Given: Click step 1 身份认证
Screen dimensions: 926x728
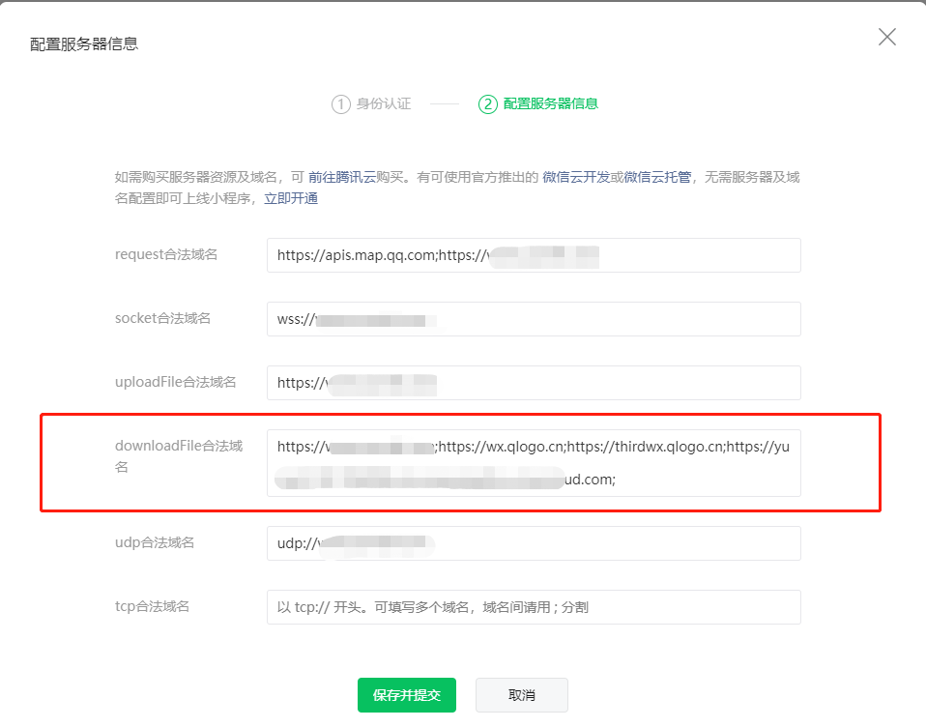Looking at the screenshot, I should (371, 104).
